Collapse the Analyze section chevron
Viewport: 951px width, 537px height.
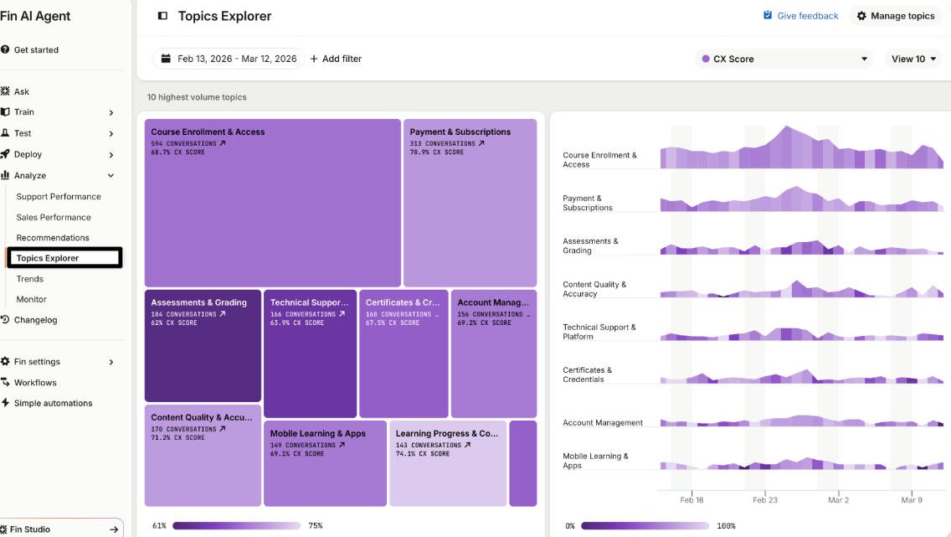(111, 175)
